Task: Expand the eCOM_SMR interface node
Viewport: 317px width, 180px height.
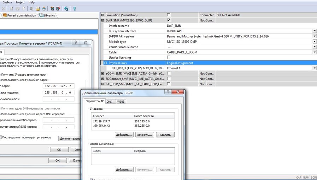Action: tap(102, 73)
